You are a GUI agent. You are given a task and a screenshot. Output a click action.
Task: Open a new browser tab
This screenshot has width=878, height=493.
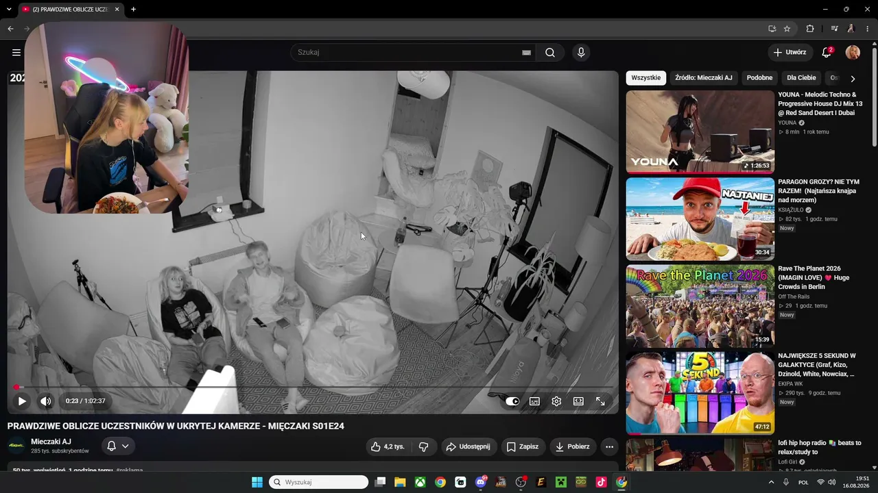133,10
